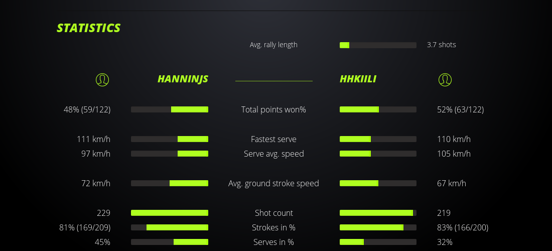Open the HHKIILI player name link
The image size is (552, 251).
pyautogui.click(x=358, y=79)
